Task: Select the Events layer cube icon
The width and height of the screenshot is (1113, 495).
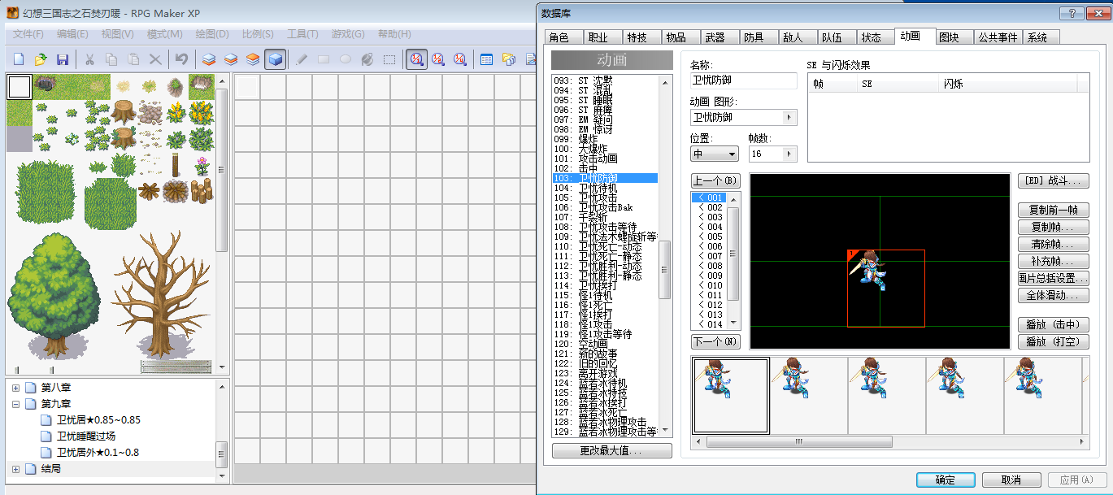Action: [x=275, y=59]
